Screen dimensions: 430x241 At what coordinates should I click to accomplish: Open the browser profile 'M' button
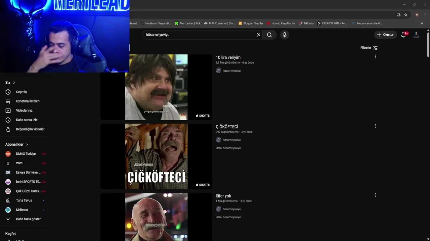[417, 15]
